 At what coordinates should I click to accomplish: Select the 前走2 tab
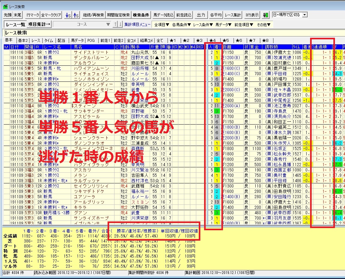(118, 41)
